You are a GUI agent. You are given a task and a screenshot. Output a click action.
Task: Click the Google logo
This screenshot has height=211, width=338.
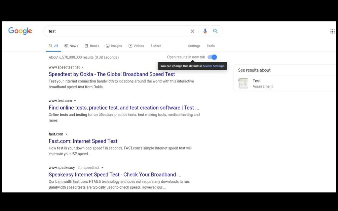[20, 31]
